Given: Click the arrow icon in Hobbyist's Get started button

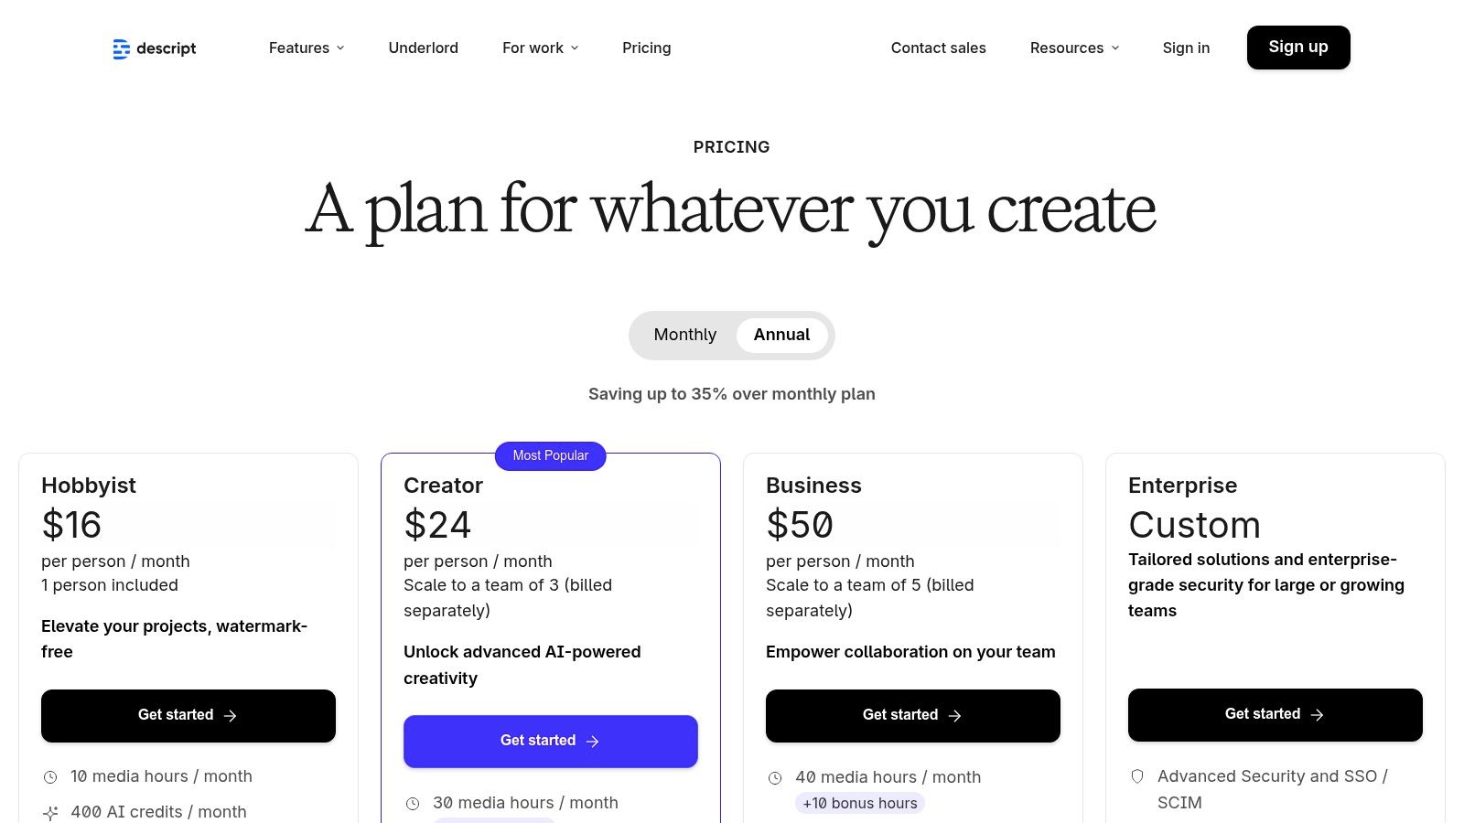Looking at the screenshot, I should point(231,715).
